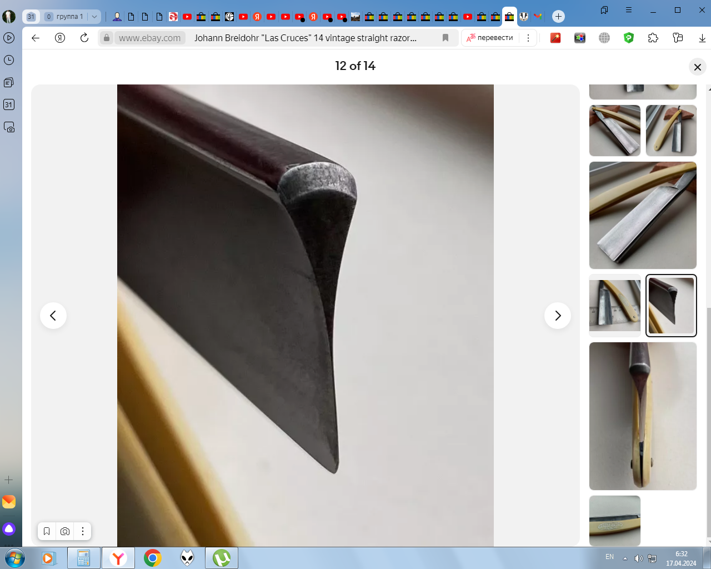
Task: Open image overlay more options menu
Action: (83, 531)
